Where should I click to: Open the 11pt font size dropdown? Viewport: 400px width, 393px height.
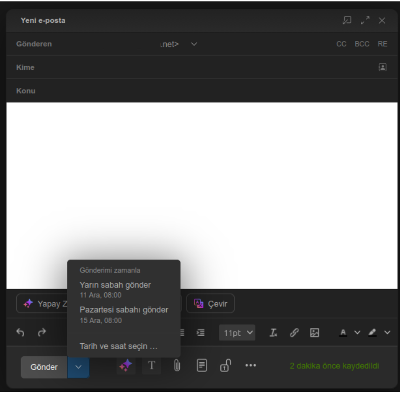point(237,333)
